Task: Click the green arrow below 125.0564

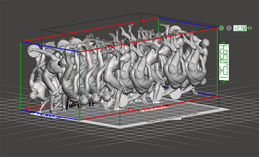Action: pos(224,82)
